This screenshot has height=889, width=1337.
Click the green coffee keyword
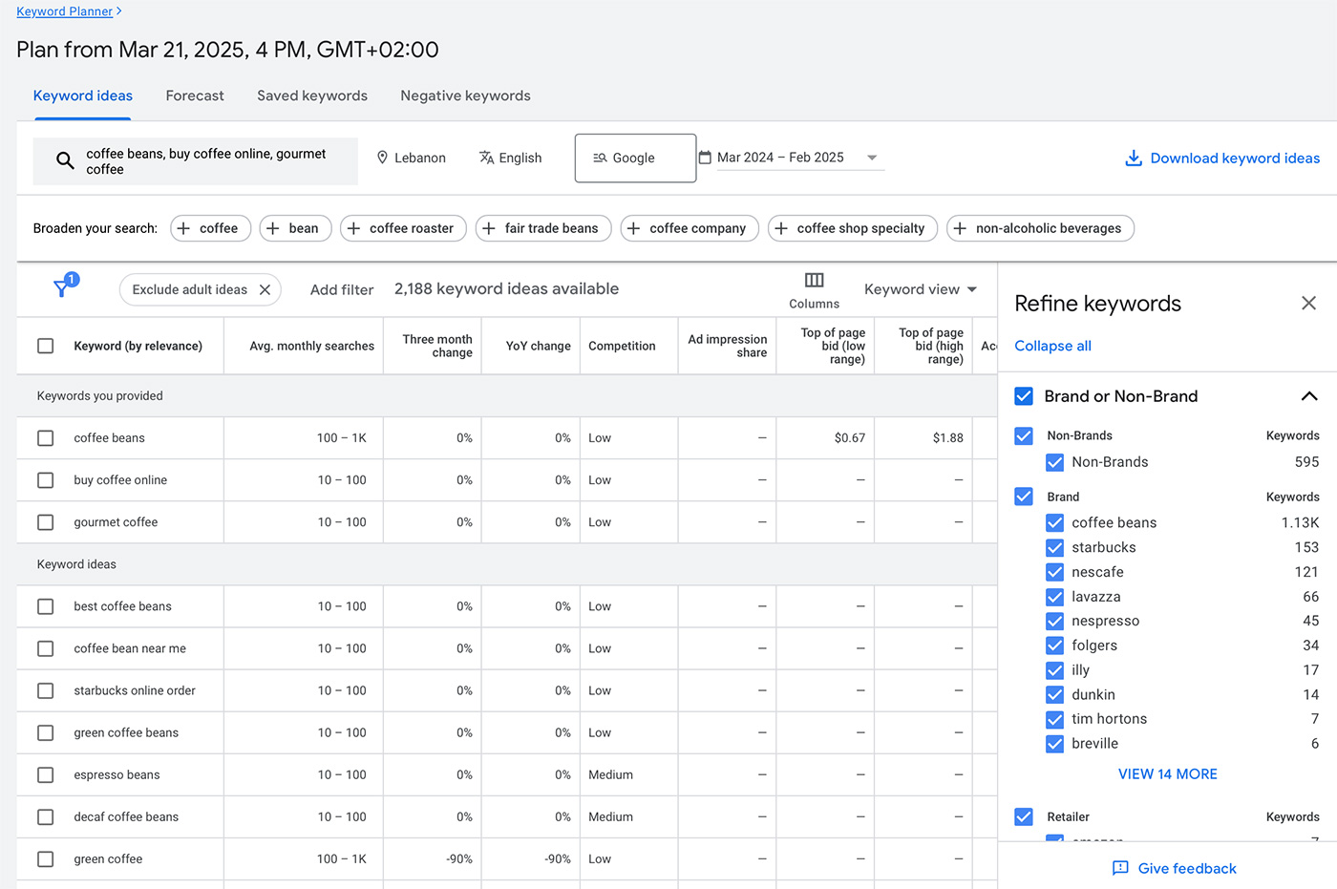(108, 858)
